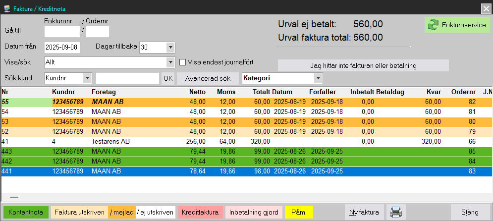Click the white / ej utskriven legend swatch

(155, 212)
